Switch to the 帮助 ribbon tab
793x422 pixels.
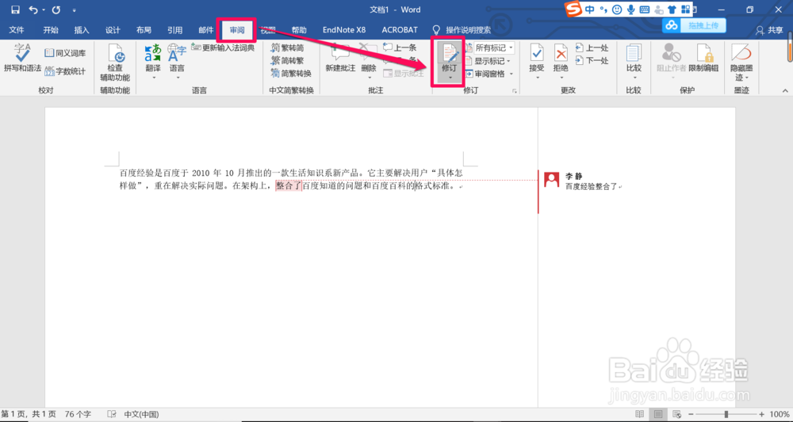coord(299,30)
